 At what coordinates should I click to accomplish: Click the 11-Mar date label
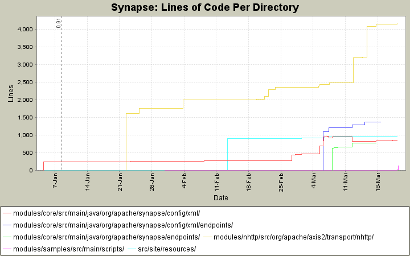(346, 182)
